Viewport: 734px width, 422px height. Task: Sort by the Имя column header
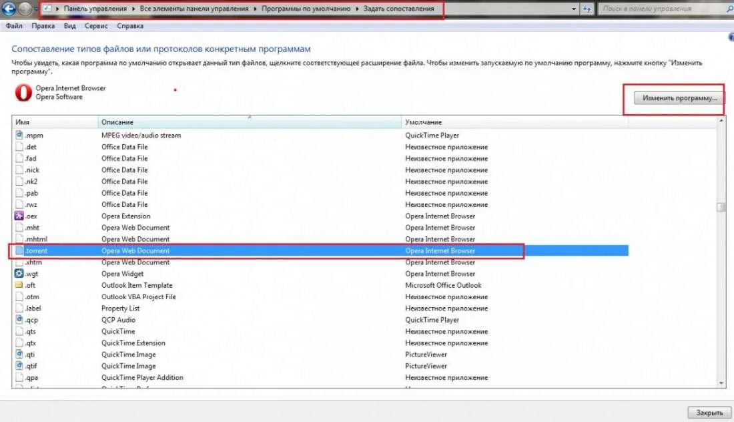(55, 122)
